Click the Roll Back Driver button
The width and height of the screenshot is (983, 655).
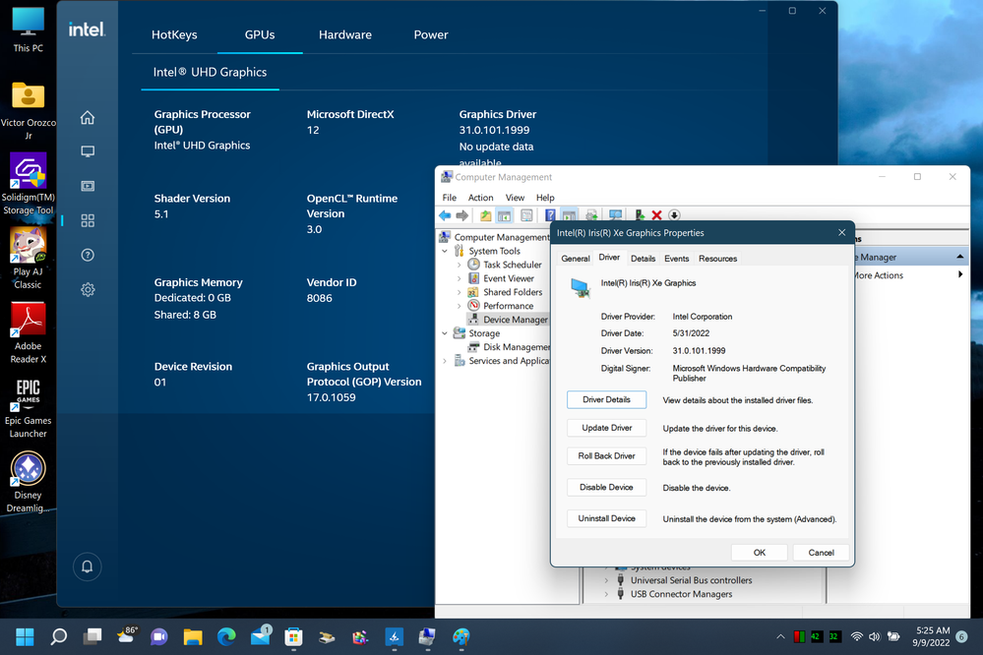click(606, 455)
